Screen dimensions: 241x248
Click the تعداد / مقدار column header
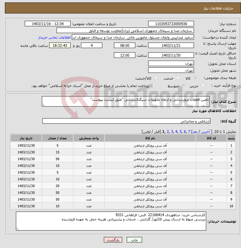coord(57,138)
